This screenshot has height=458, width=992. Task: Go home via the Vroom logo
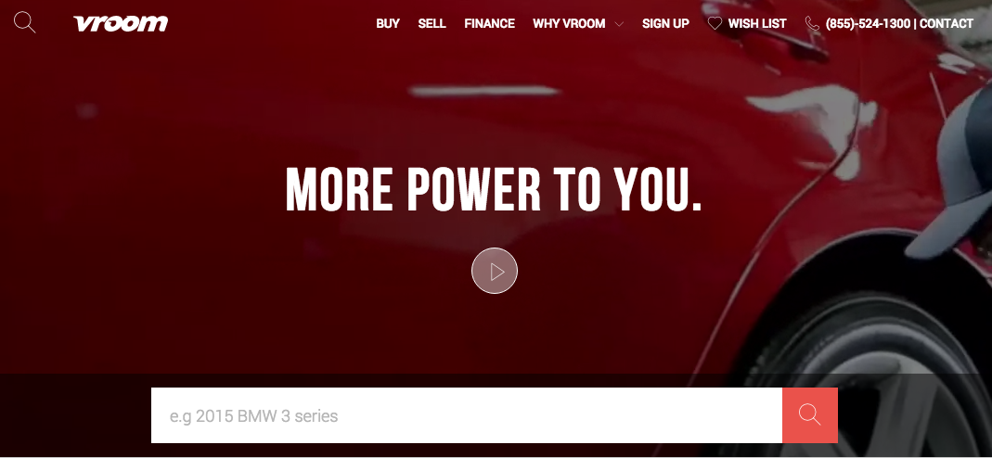121,23
